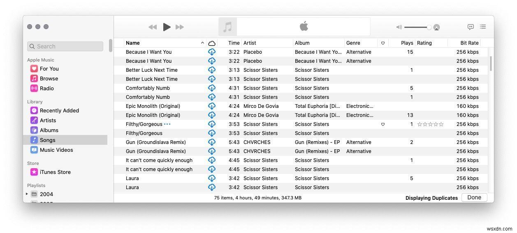The image size is (517, 233).
Task: Select Songs in Library
Action: 65,140
